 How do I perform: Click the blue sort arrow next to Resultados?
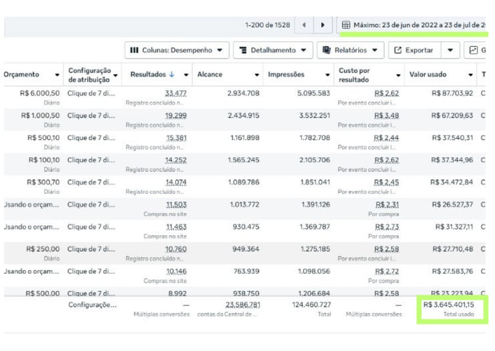171,75
